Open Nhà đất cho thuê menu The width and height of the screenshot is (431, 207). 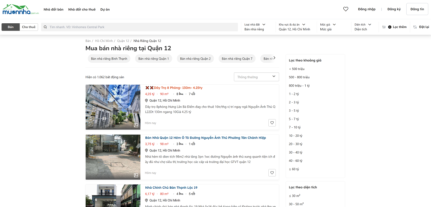82,9
